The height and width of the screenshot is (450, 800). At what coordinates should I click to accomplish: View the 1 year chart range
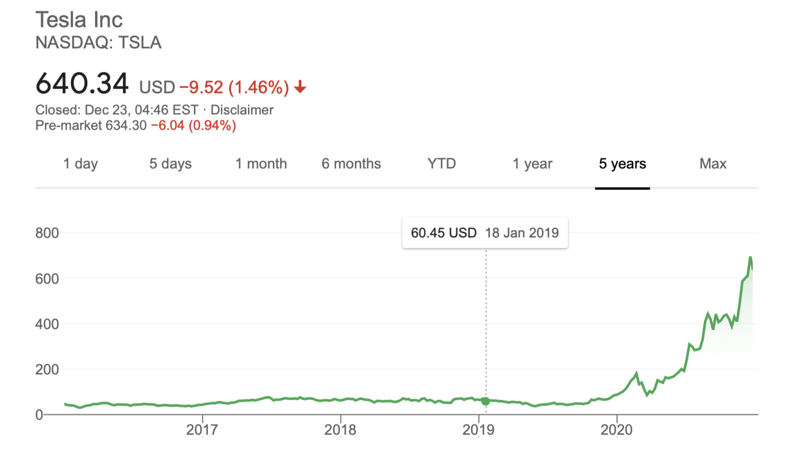click(x=532, y=164)
